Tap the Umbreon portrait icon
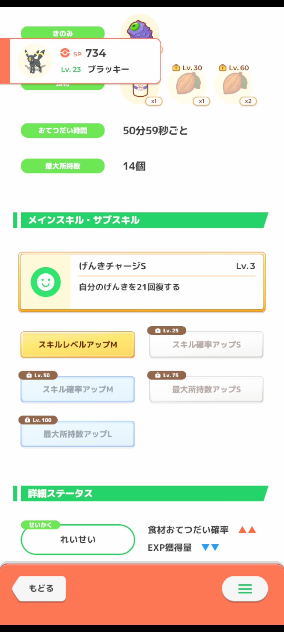Screen dimensions: 284x632 [35, 61]
